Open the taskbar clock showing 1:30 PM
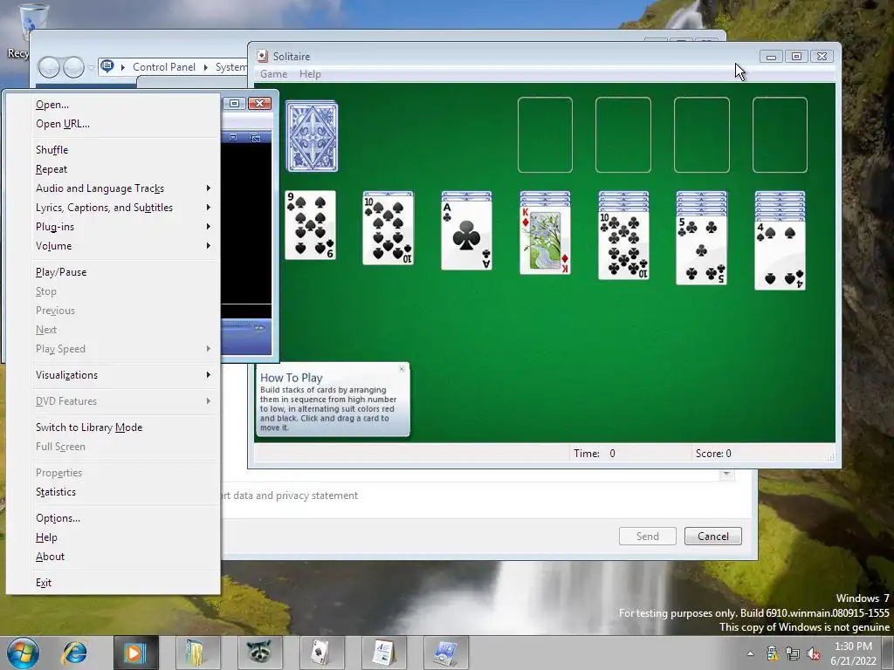Viewport: 894px width, 670px height. click(853, 653)
